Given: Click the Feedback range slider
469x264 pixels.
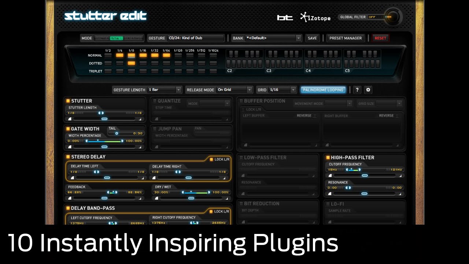Looking at the screenshot, I should [104, 192].
